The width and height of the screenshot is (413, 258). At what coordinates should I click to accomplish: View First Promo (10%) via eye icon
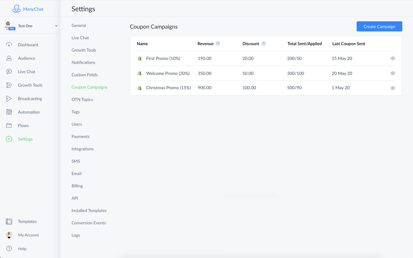point(393,58)
